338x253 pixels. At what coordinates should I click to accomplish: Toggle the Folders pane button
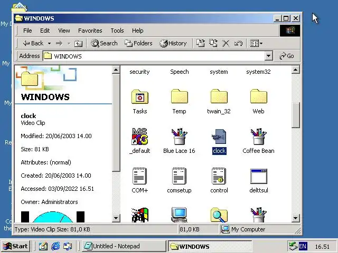tap(138, 43)
